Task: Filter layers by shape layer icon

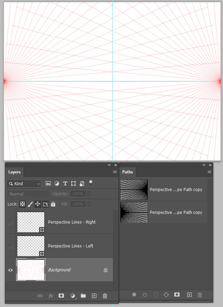Action: [x=73, y=183]
